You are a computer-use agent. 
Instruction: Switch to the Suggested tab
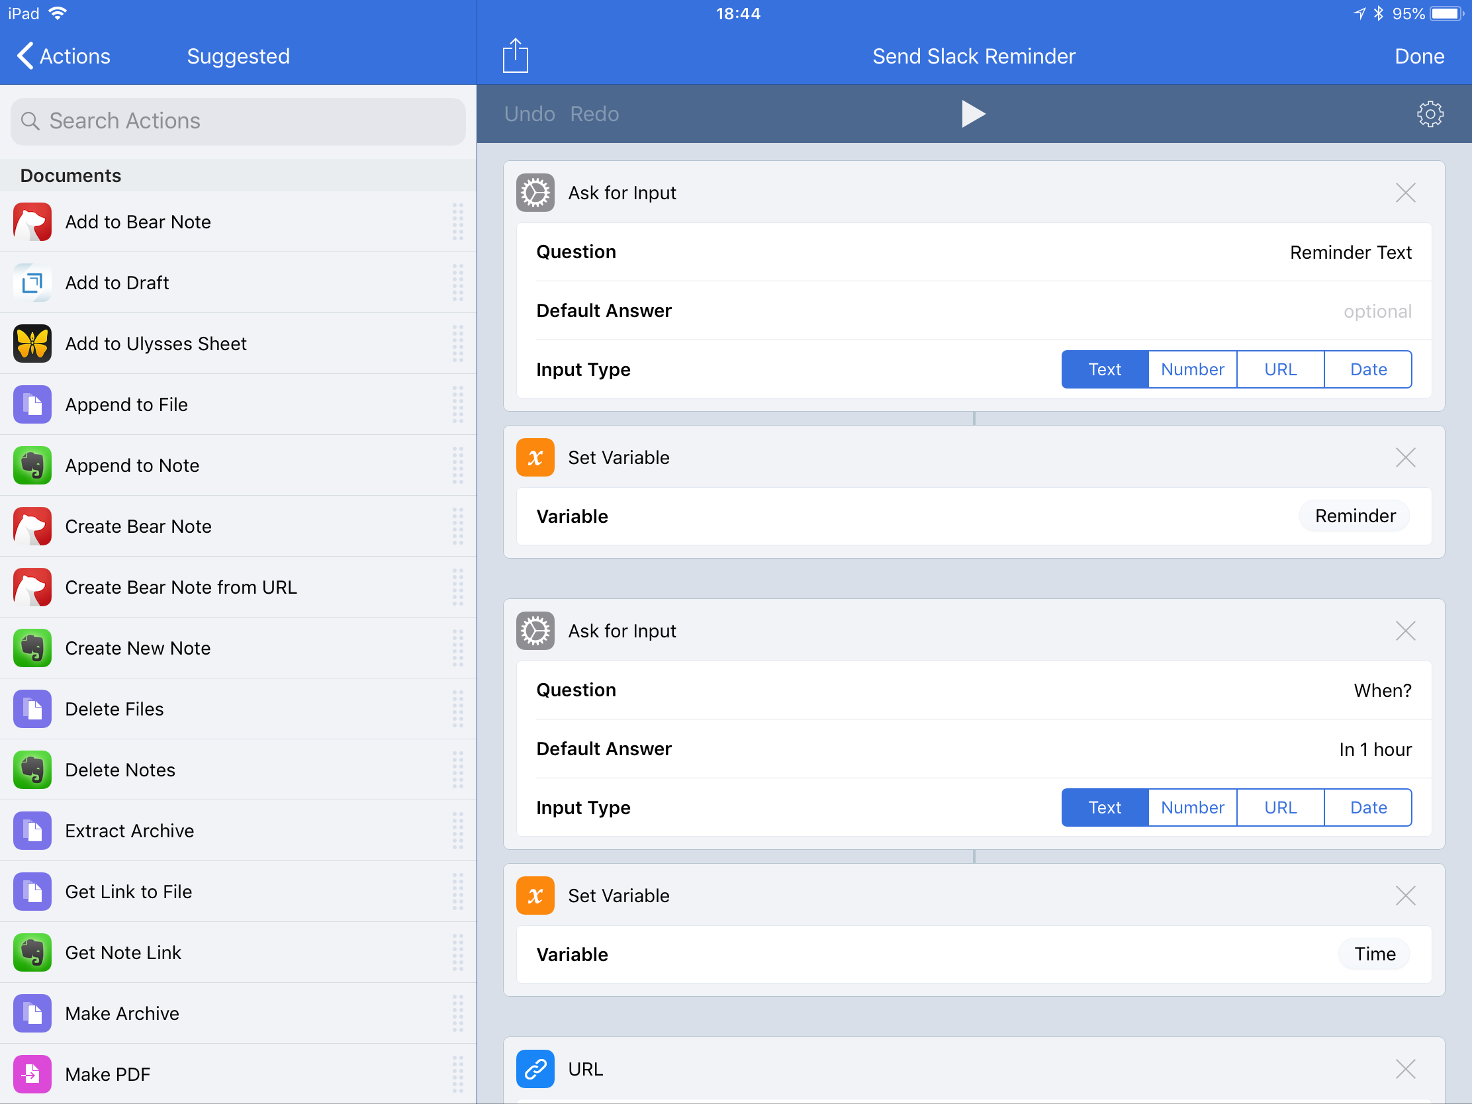238,56
